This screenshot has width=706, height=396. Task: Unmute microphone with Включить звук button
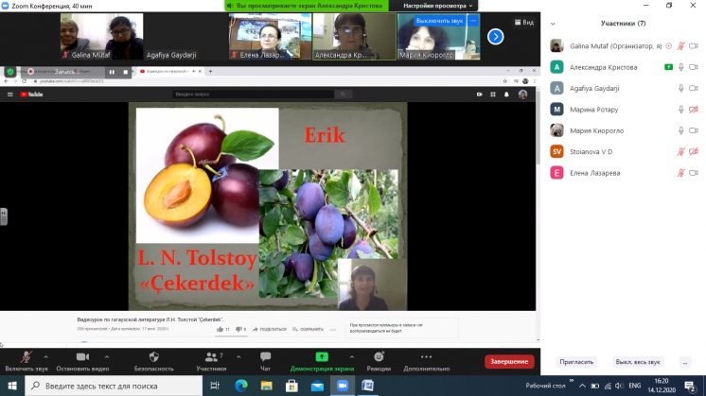tap(26, 361)
